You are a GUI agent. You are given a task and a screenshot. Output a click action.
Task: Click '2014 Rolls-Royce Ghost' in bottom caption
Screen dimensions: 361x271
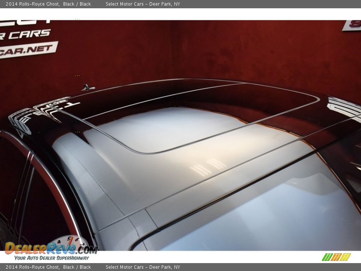point(32,267)
